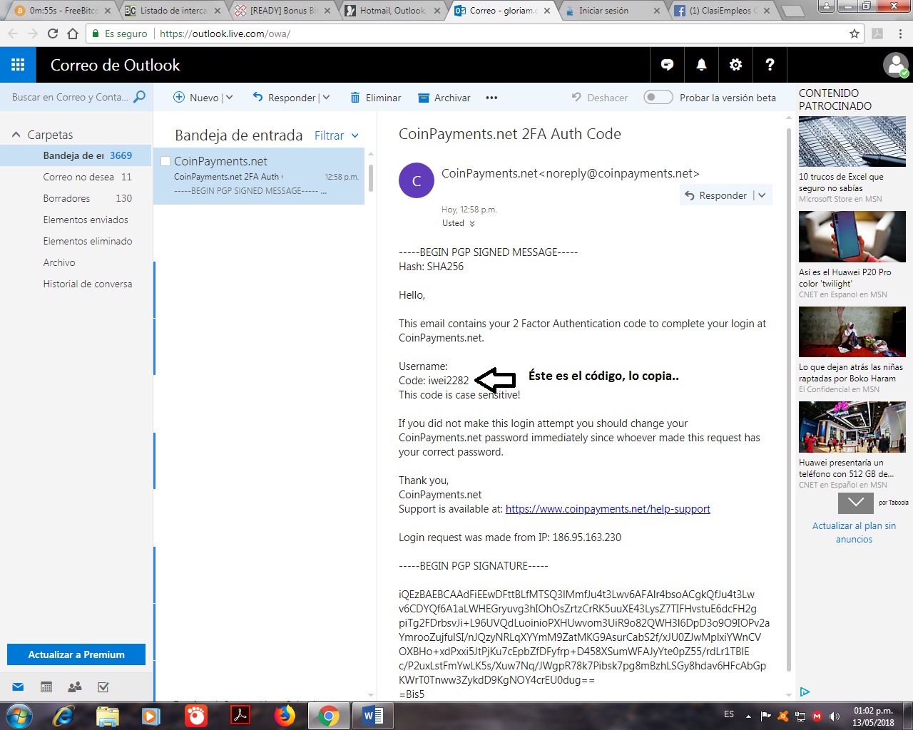The height and width of the screenshot is (730, 913).
Task: Switch to the Iniciar sesión tab
Action: pos(613,11)
